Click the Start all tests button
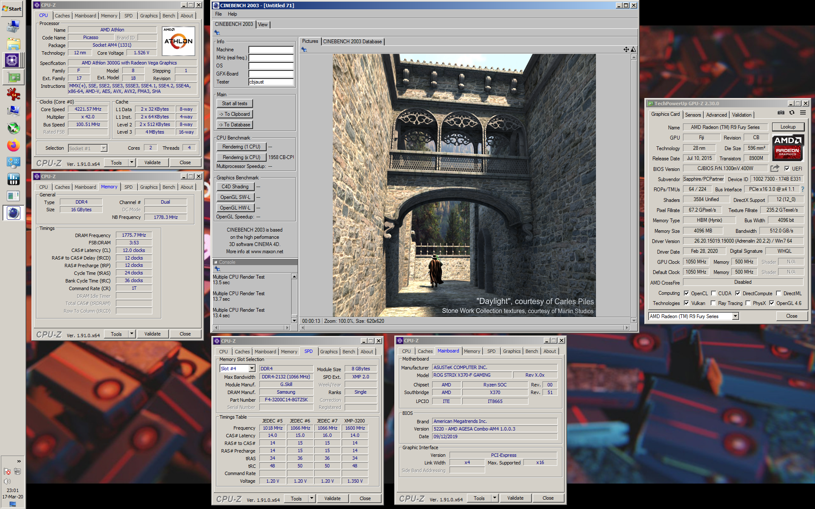The height and width of the screenshot is (509, 815). [234, 103]
